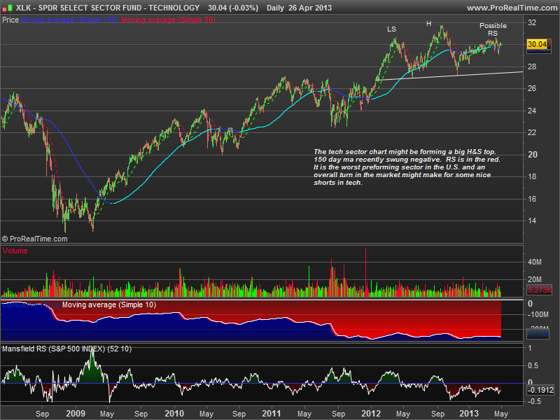Image resolution: width=560 pixels, height=420 pixels.
Task: Click the 2012 year marker on time axis
Action: click(371, 414)
